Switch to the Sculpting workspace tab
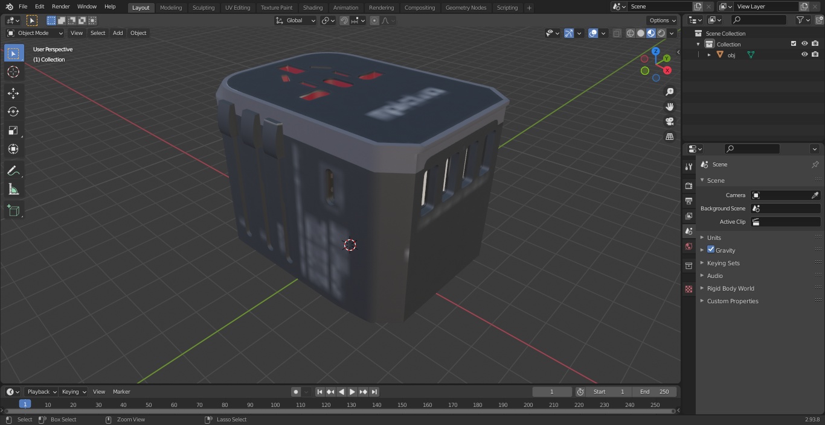Screen dimensions: 825x425 pos(204,8)
